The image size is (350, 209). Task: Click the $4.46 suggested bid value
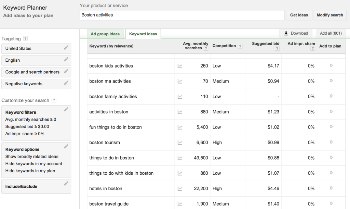273,188
